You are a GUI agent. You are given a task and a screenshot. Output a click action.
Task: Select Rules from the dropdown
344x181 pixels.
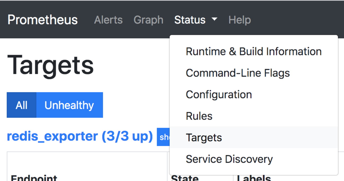(x=199, y=116)
